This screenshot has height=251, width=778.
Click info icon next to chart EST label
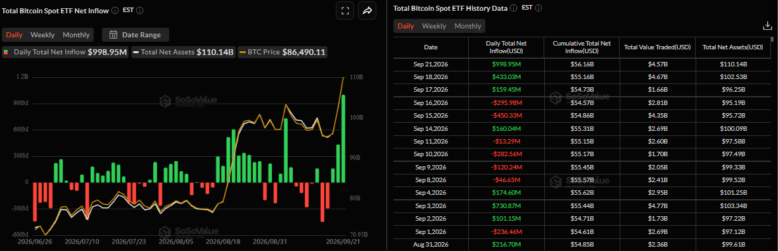pyautogui.click(x=139, y=10)
